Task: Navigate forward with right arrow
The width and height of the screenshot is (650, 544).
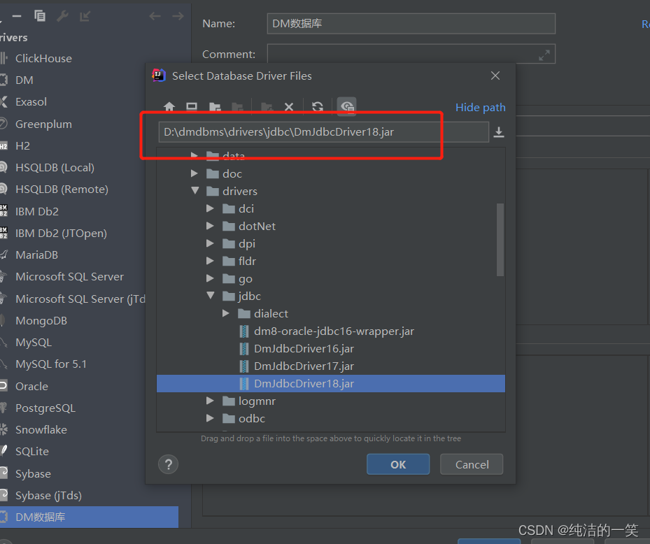Action: tap(178, 16)
